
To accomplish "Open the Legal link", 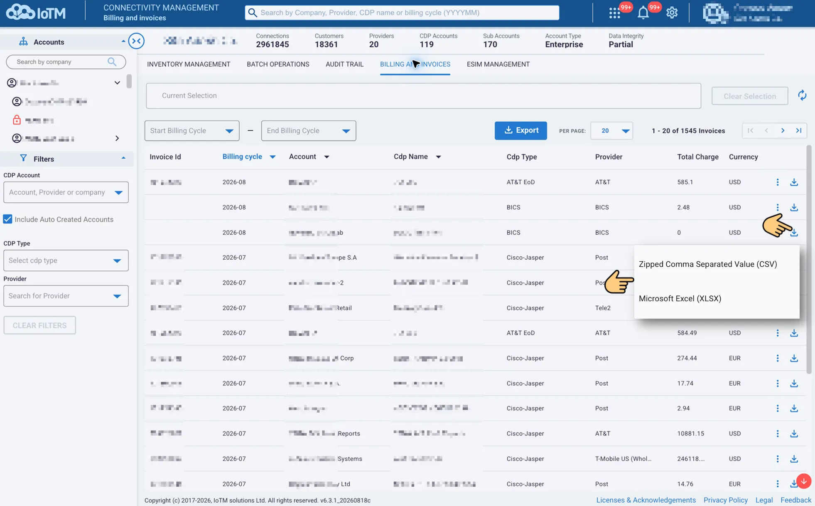I will pos(764,500).
